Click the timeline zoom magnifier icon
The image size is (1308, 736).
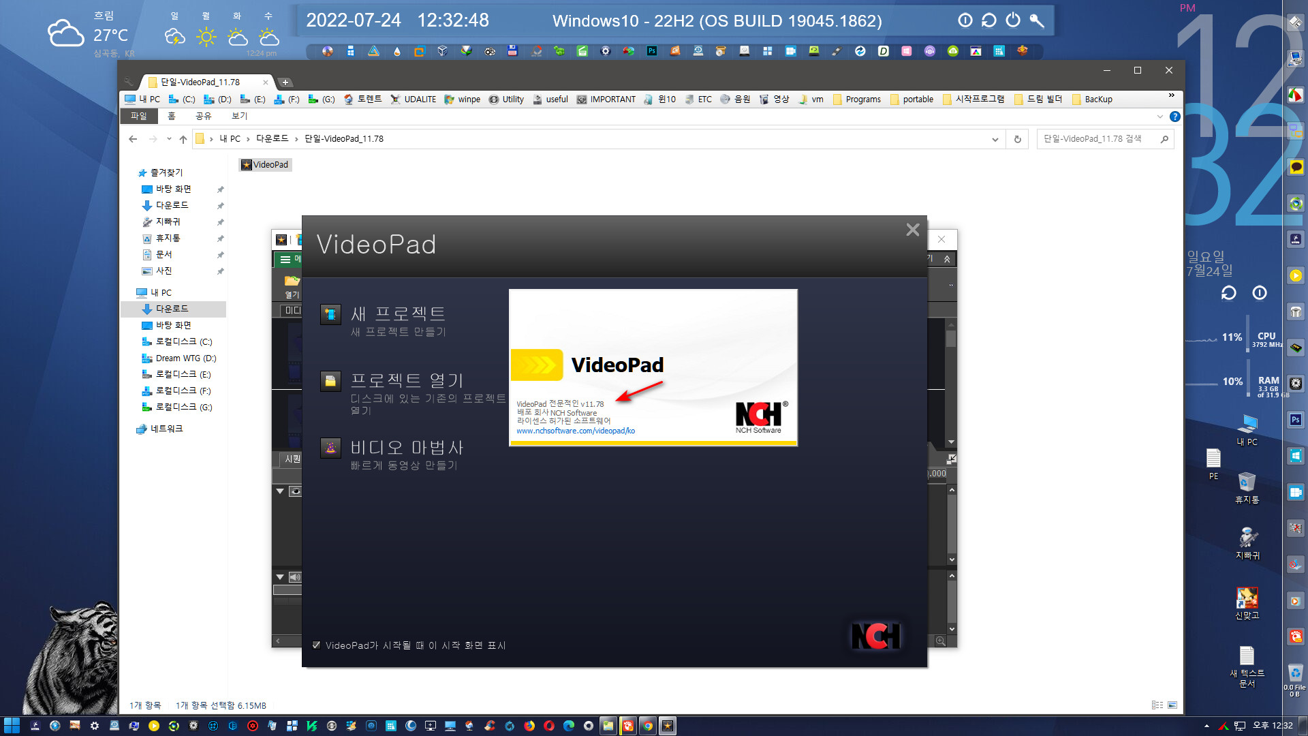click(x=940, y=641)
